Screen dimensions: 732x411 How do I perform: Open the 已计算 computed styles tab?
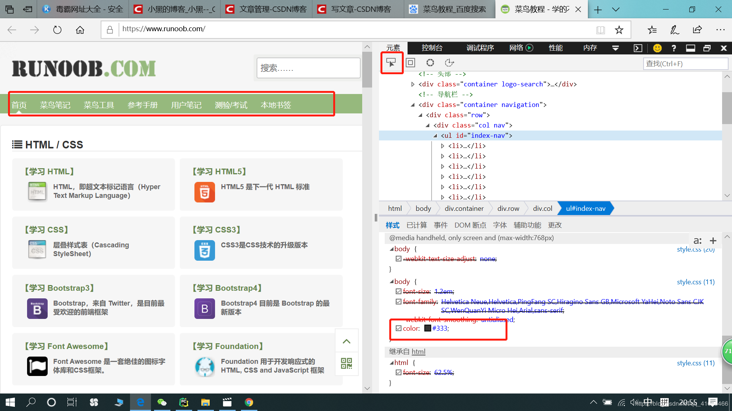coord(416,225)
